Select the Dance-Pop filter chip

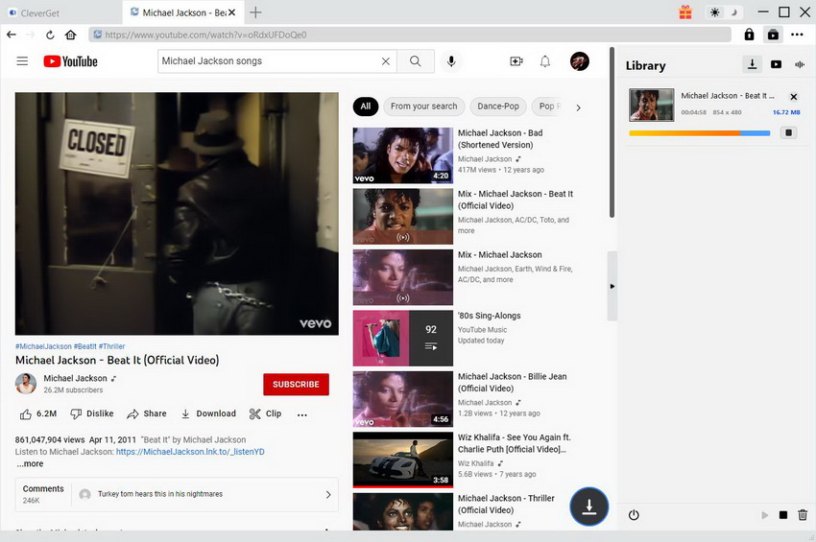498,106
